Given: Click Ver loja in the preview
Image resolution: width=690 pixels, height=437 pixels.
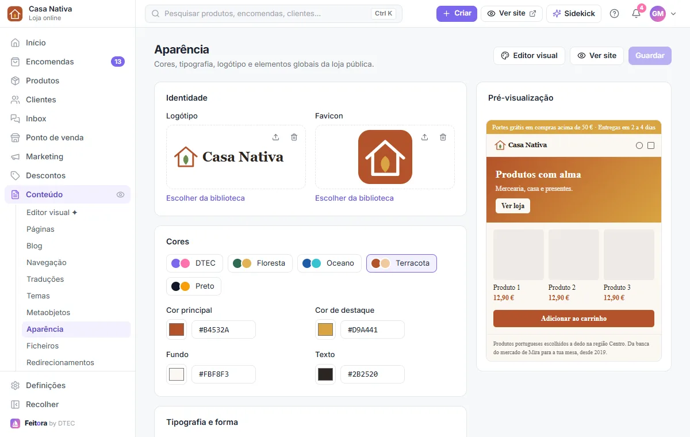Looking at the screenshot, I should point(513,206).
